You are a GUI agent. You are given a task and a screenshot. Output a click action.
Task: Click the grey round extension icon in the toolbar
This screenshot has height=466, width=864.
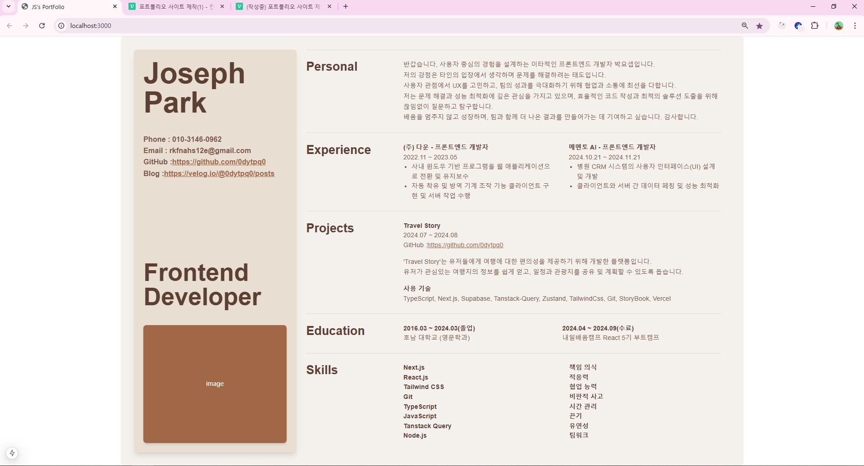pos(782,26)
